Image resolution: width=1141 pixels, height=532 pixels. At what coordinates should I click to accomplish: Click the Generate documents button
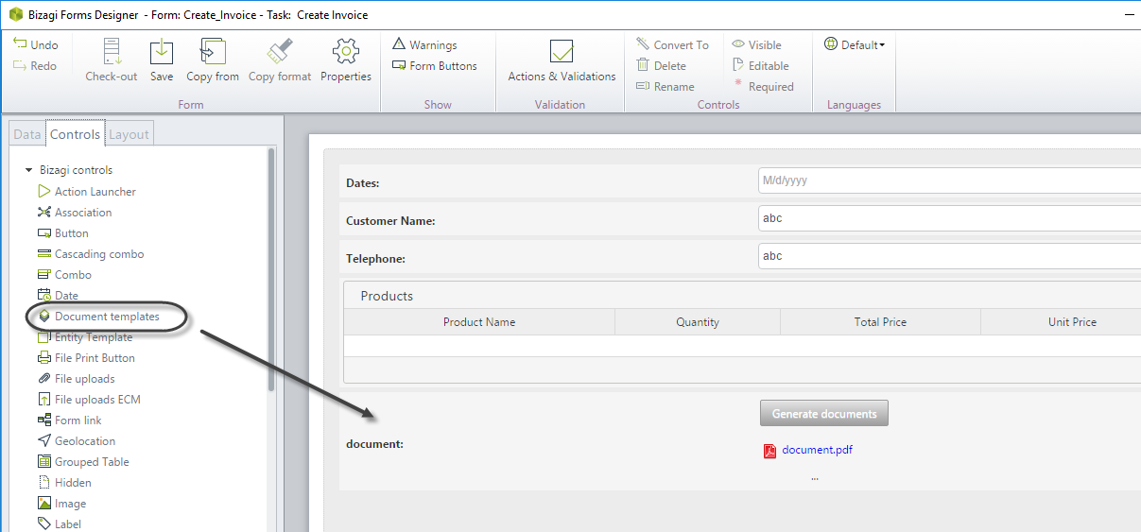(x=824, y=413)
